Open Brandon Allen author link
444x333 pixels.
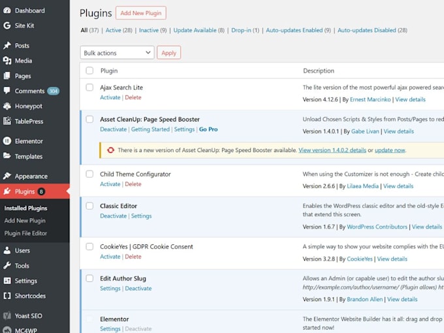pos(365,299)
